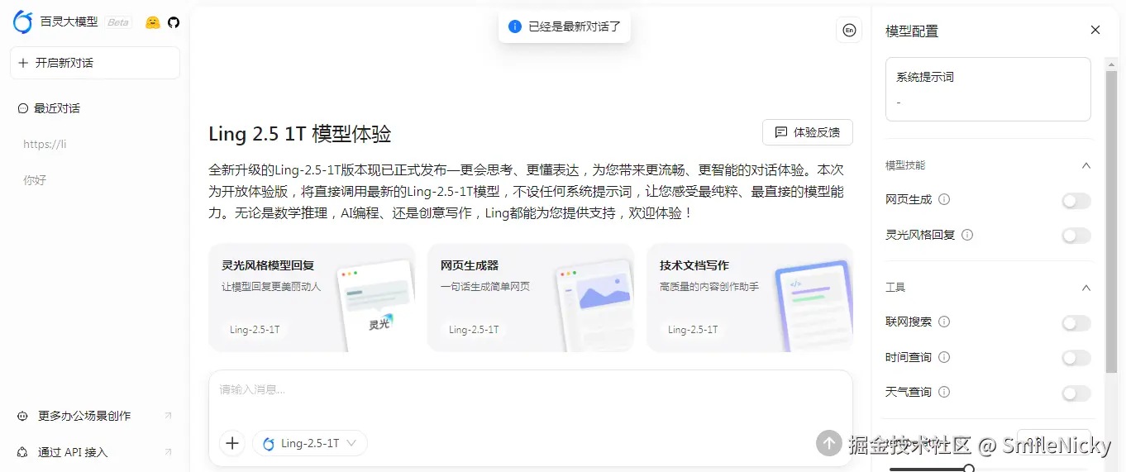Click the Beta badge
The image size is (1126, 472).
tap(118, 22)
